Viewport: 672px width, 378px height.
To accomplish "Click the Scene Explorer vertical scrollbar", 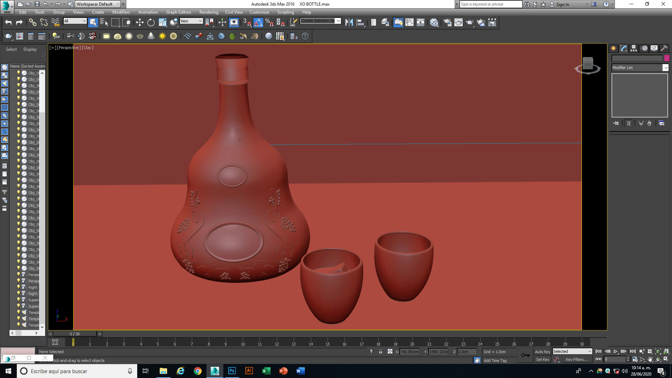I will (x=42, y=200).
